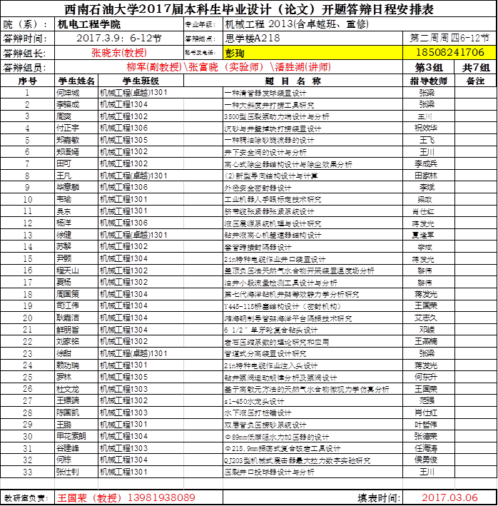
Task: Click the title cell of the defense schedule
Action: point(249,9)
